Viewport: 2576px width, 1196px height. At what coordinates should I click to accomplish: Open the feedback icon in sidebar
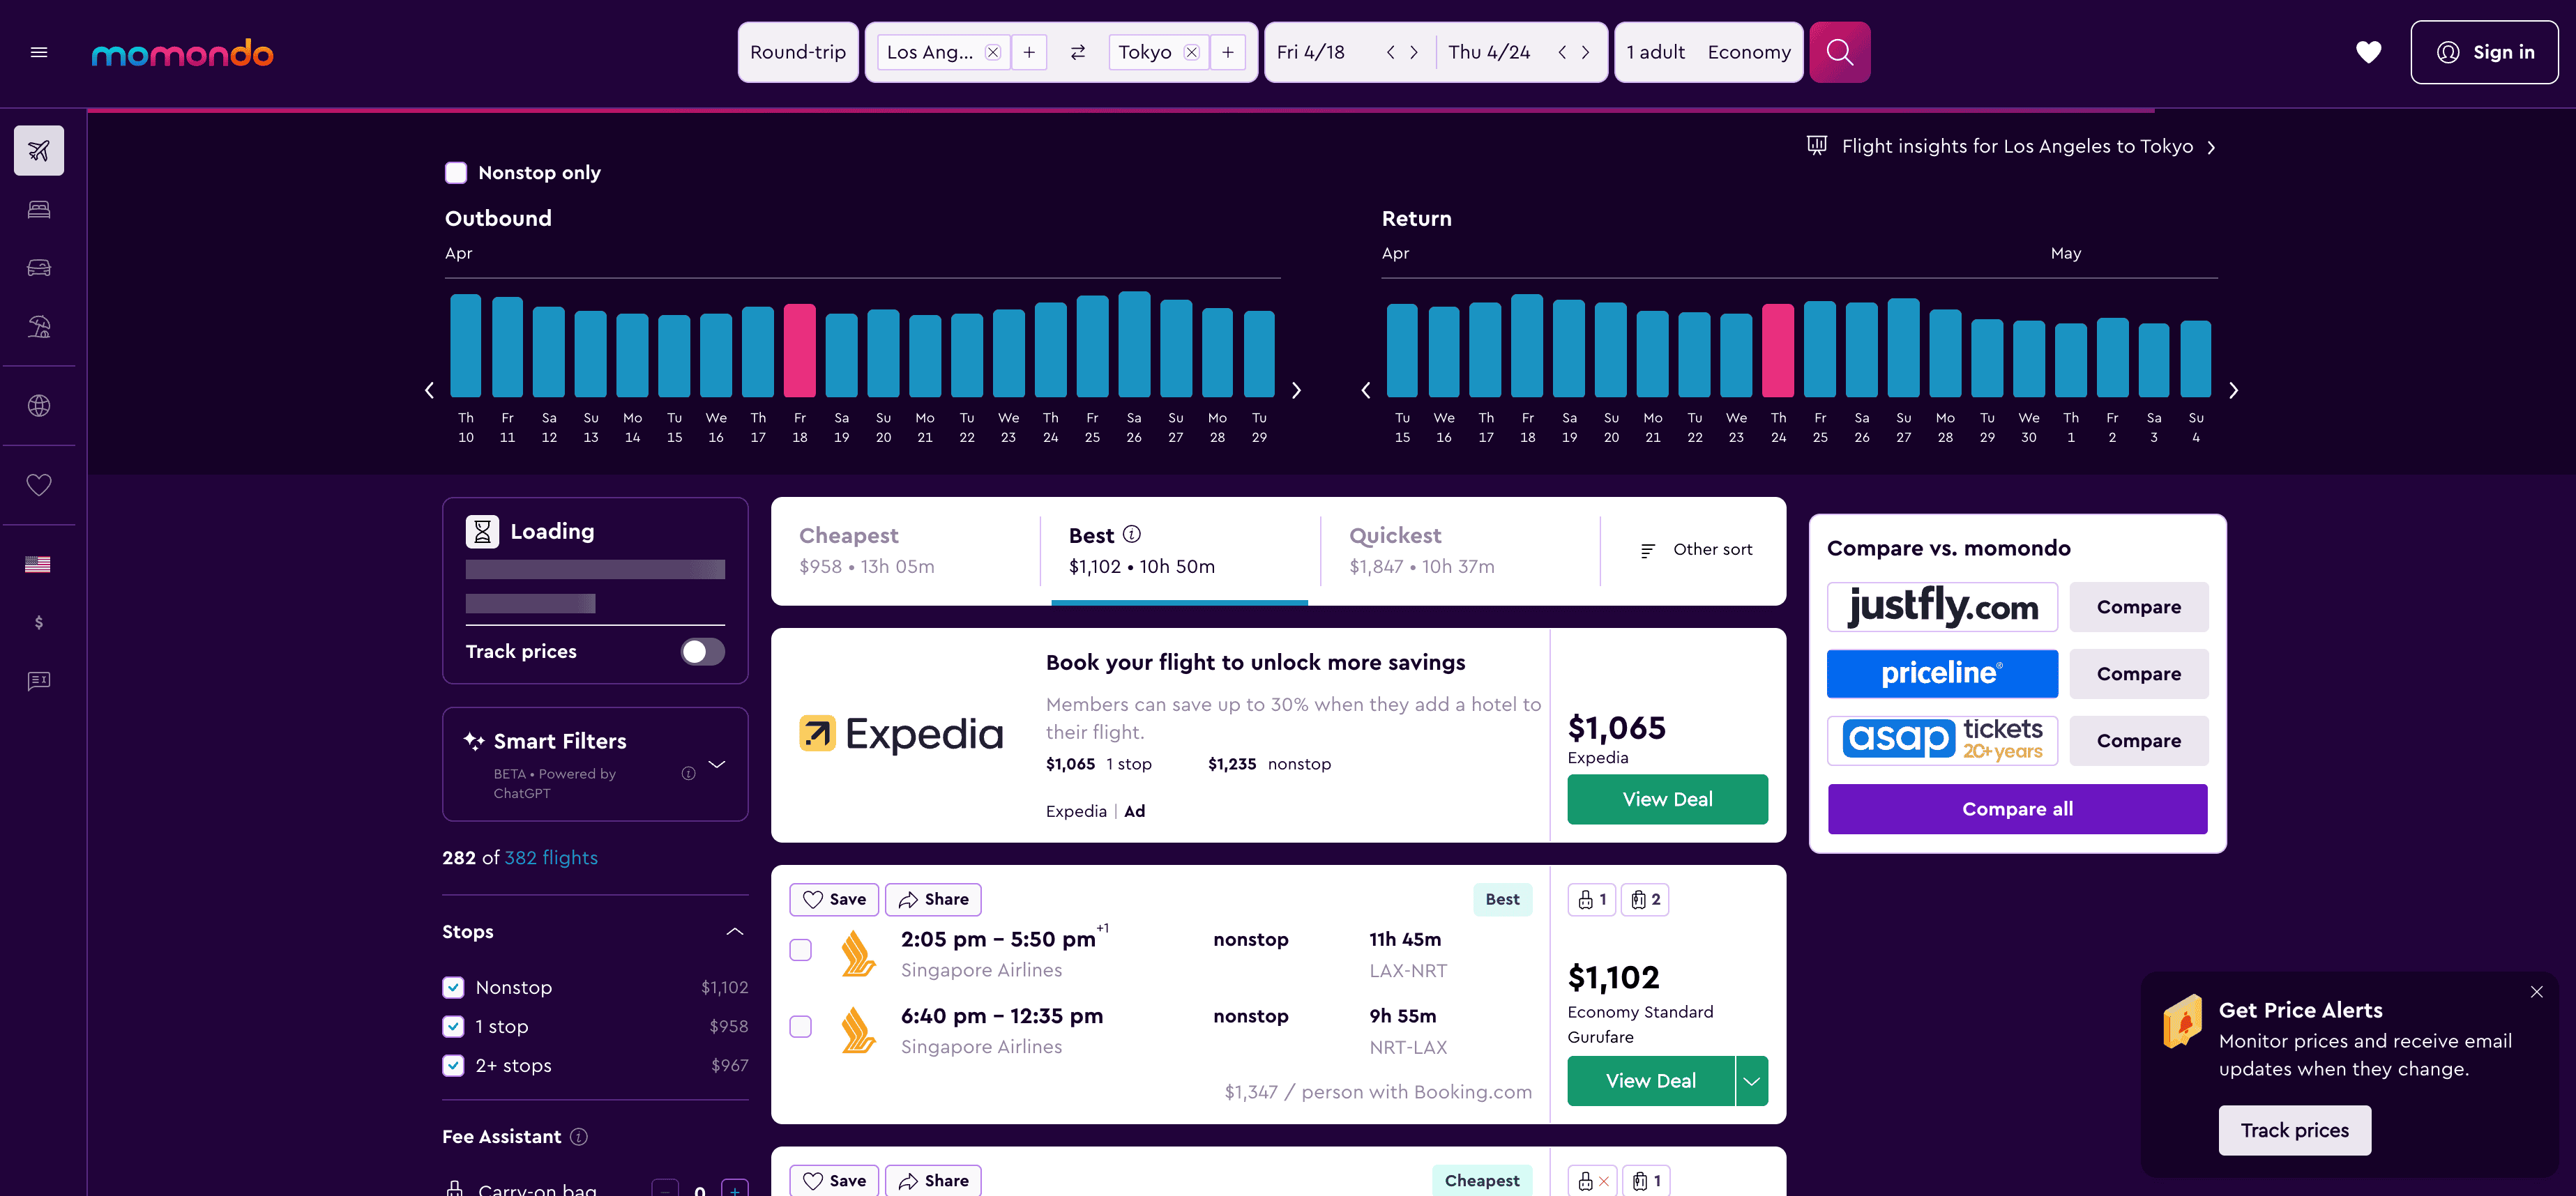[x=39, y=680]
